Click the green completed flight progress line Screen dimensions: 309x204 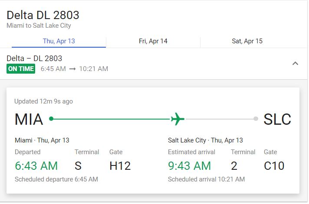[112, 119]
